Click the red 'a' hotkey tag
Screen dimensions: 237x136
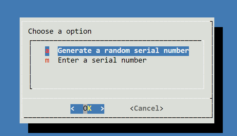(x=47, y=51)
